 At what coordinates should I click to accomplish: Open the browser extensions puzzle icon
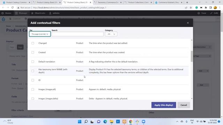(206, 8)
